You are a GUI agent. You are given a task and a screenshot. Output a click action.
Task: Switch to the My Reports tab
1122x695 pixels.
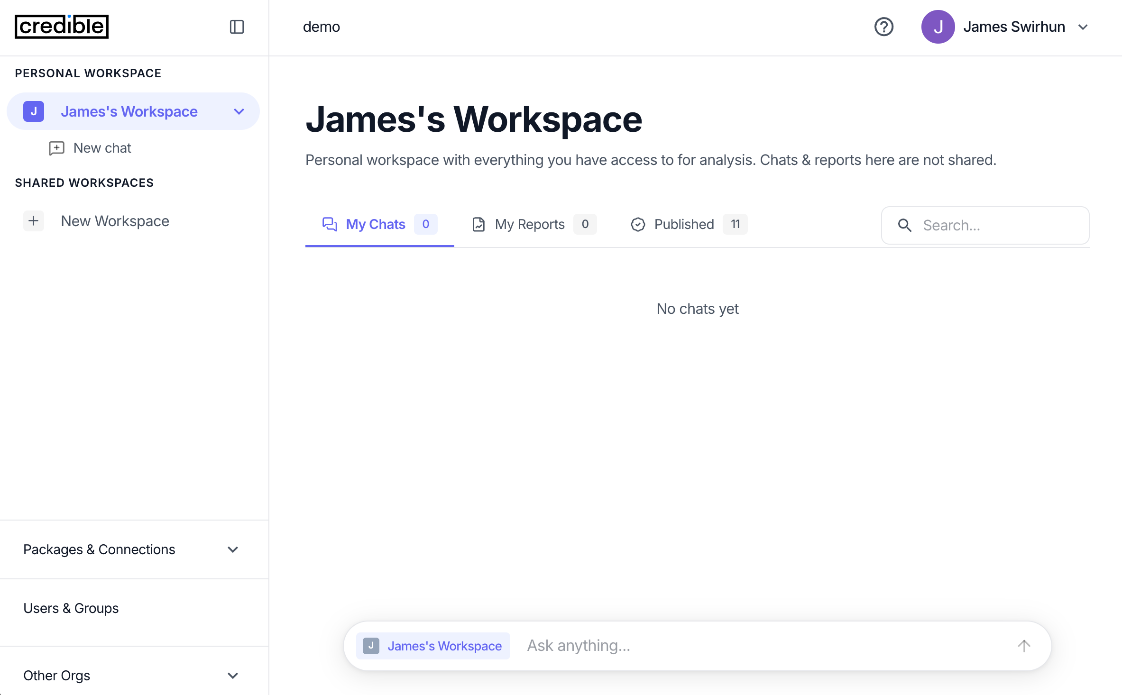pos(530,224)
